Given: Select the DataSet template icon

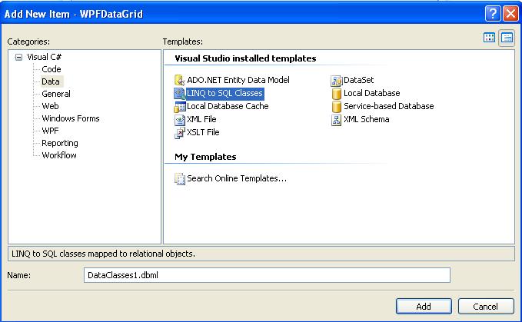Looking at the screenshot, I should (x=337, y=80).
